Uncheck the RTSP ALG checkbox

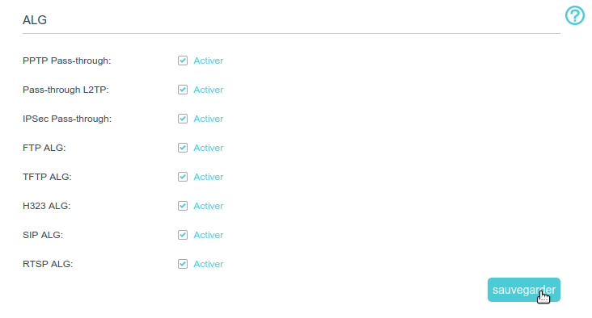click(183, 264)
